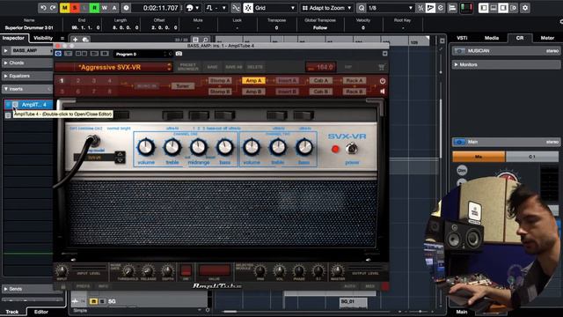Undo the last action in Cubase toolbar

click(x=43, y=8)
